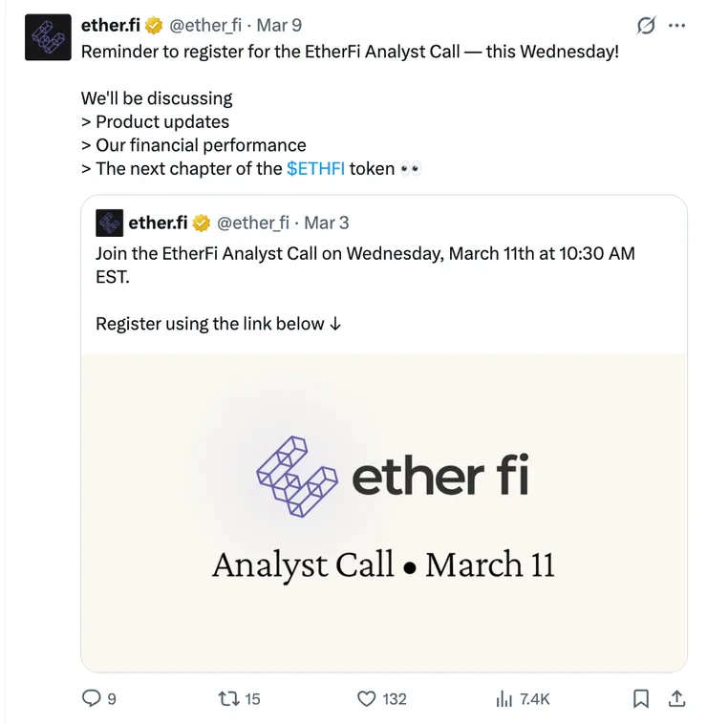
Task: Open the quoted tweet's small ether.fi avatar
Action: tap(109, 224)
